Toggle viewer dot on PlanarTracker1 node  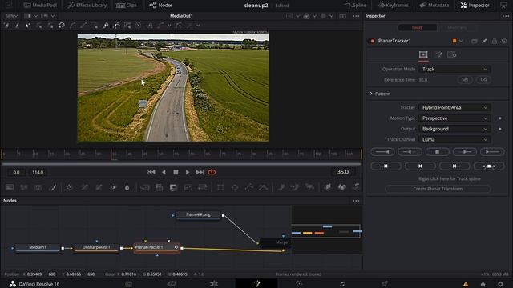tap(176, 247)
